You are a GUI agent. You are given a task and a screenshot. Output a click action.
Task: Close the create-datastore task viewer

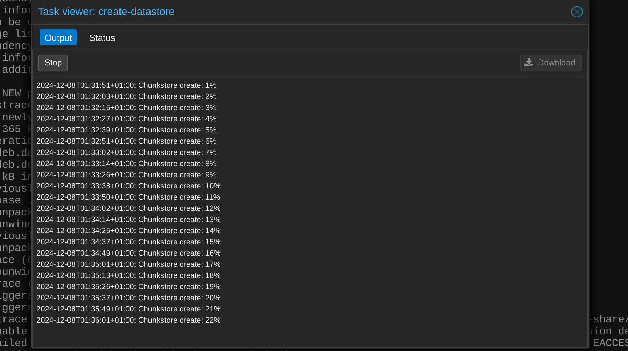pos(577,12)
